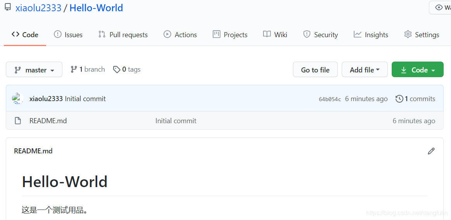Expand the master branch dropdown

[x=34, y=70]
